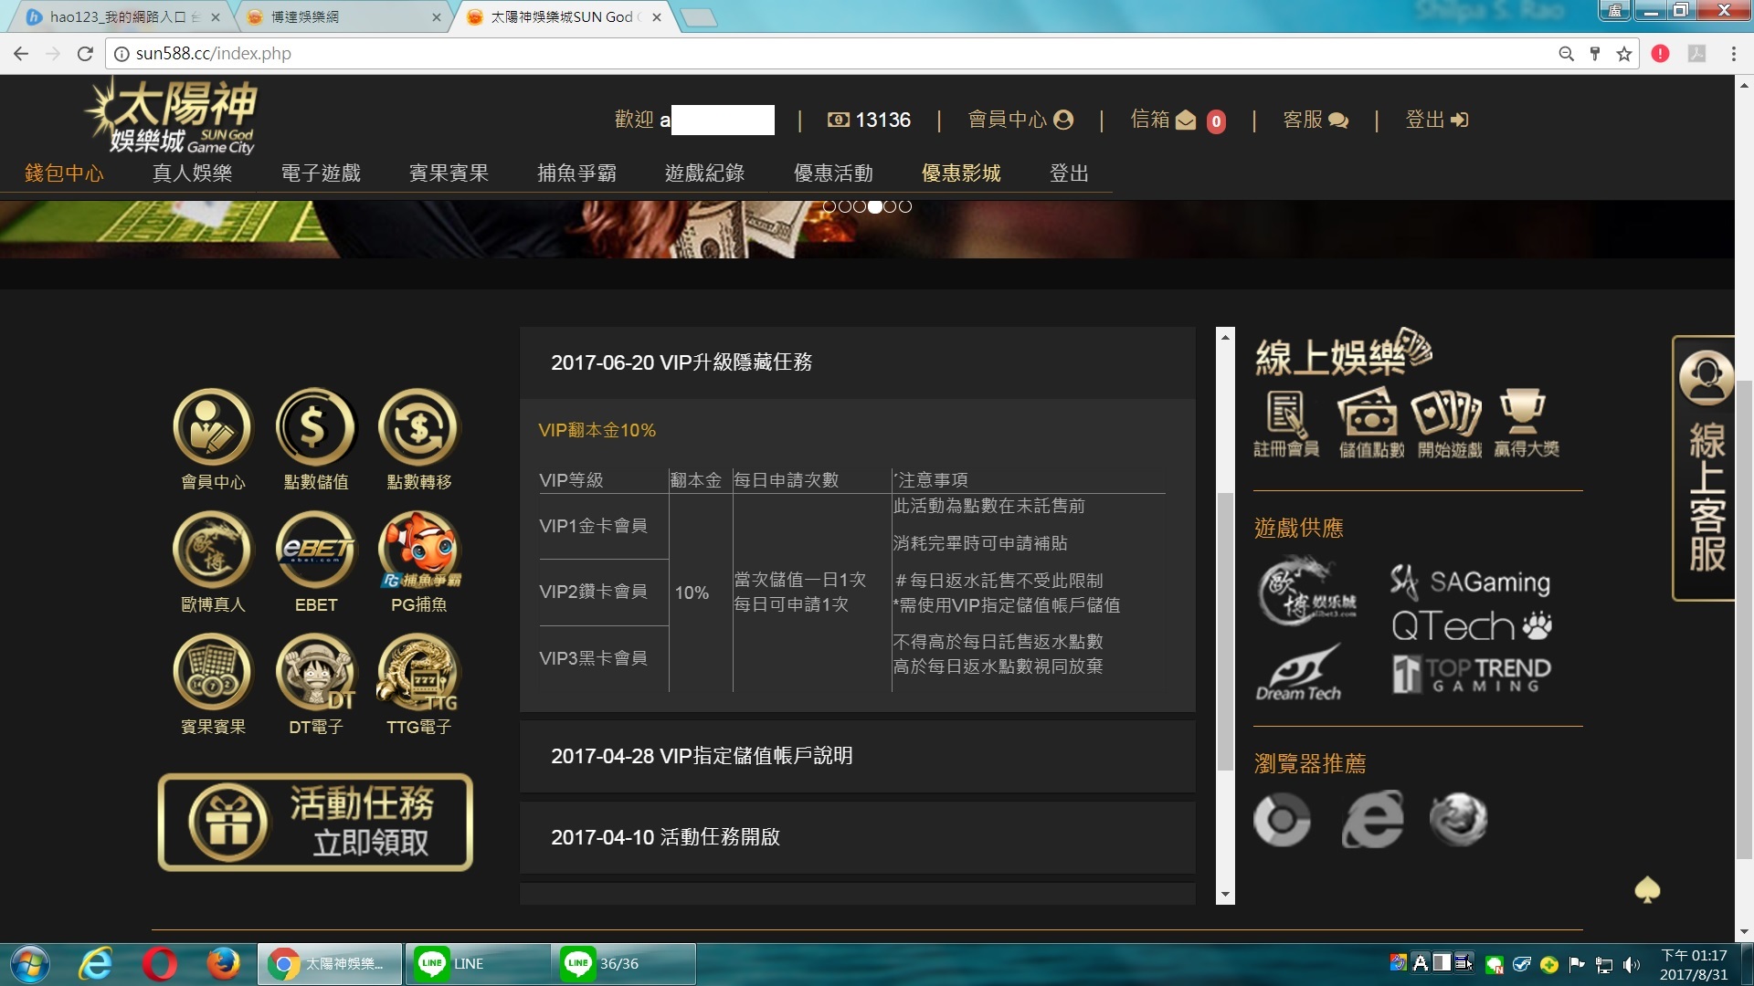Click the 活動任務 立即領取 banner button
The image size is (1754, 986).
click(315, 823)
